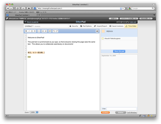Redo the last edit
Screen dimensions: 161x124
pyautogui.click(x=57, y=31)
